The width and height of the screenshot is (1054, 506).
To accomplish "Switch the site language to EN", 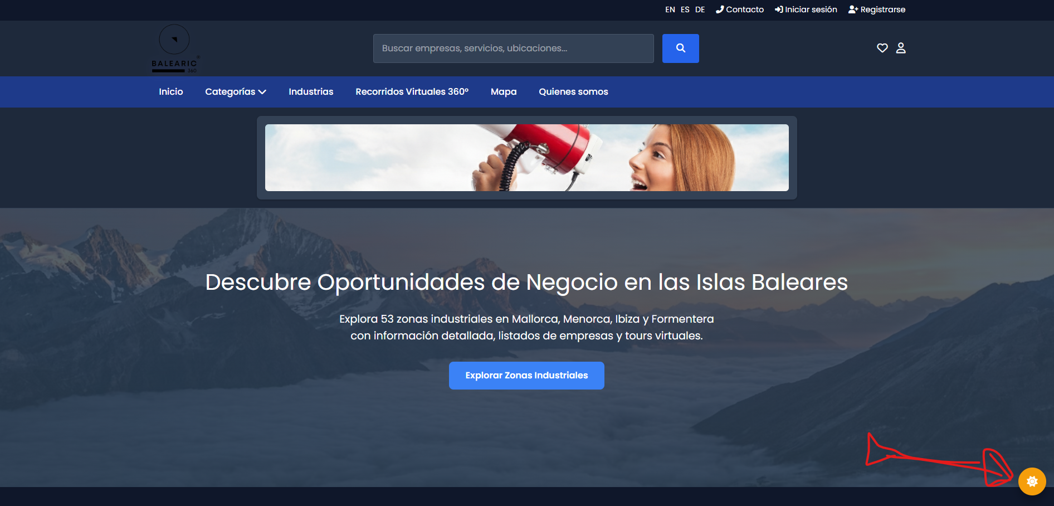I will click(670, 9).
